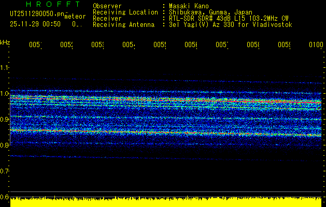Click the 0058 time axis marker
Viewport: 326px width, 207px height.
[253, 45]
